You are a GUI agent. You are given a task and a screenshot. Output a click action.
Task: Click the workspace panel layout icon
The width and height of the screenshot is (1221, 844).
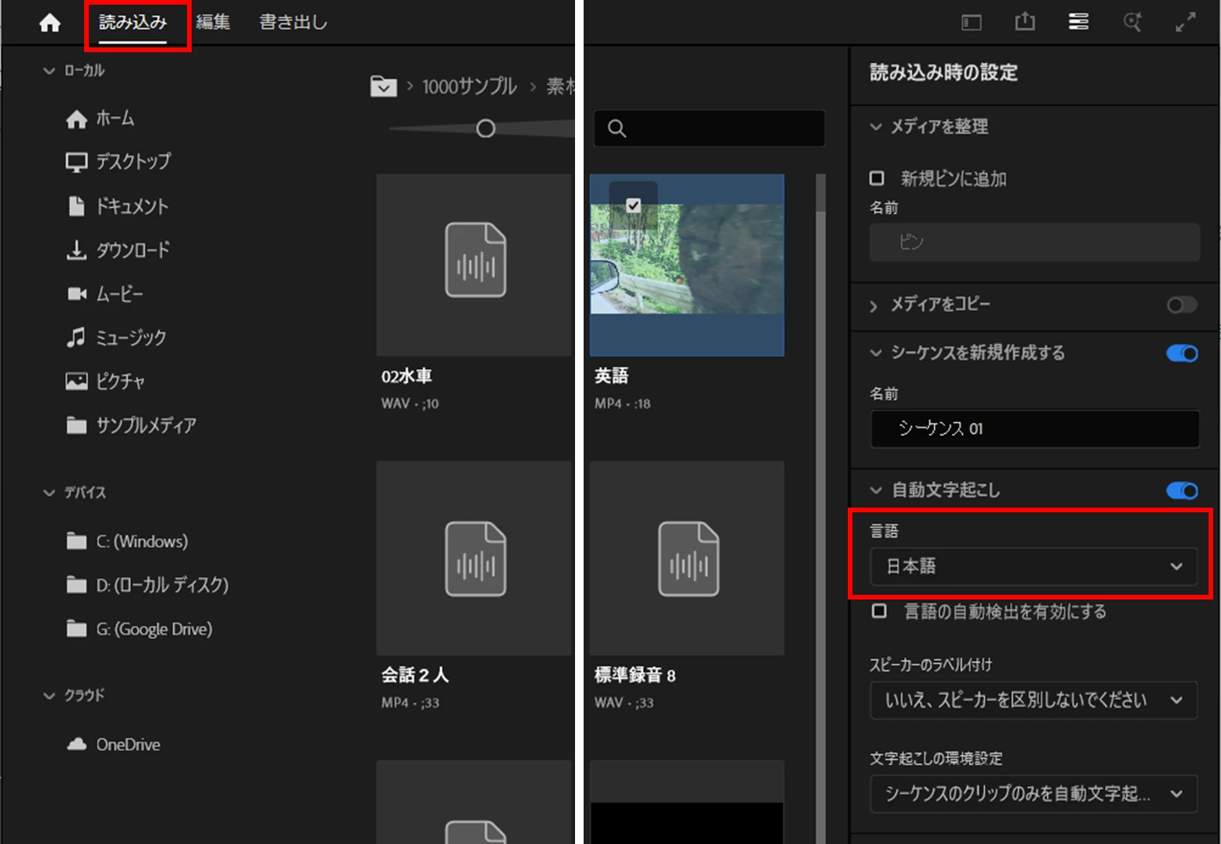pyautogui.click(x=972, y=23)
